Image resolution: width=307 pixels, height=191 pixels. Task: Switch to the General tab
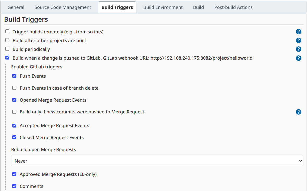coord(16,7)
